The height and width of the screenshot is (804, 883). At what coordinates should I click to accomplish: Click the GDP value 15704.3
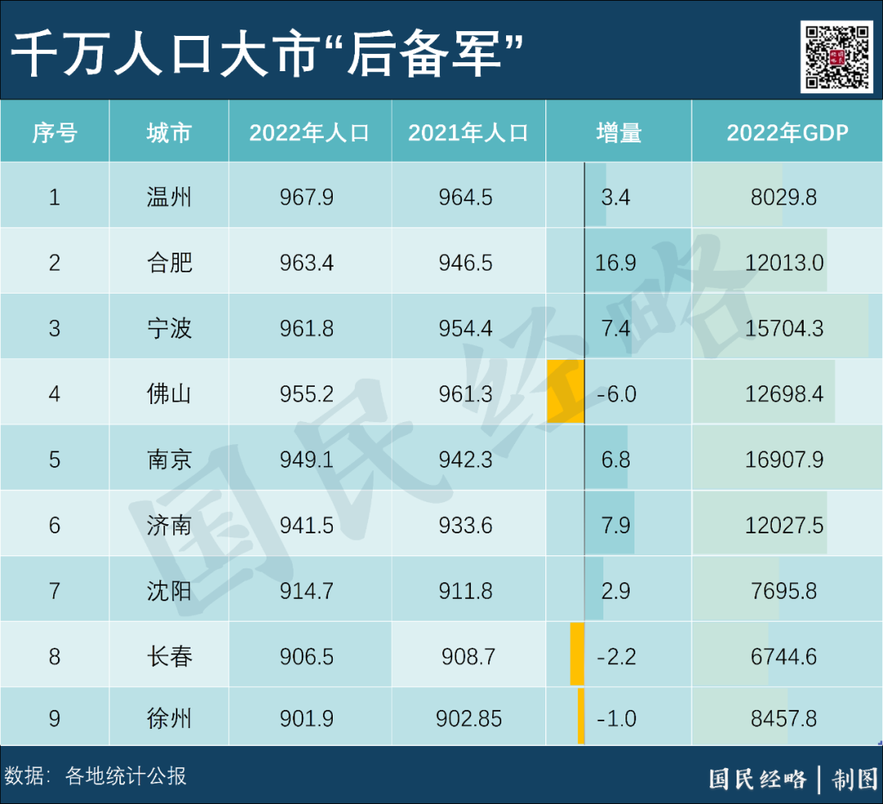tap(784, 328)
